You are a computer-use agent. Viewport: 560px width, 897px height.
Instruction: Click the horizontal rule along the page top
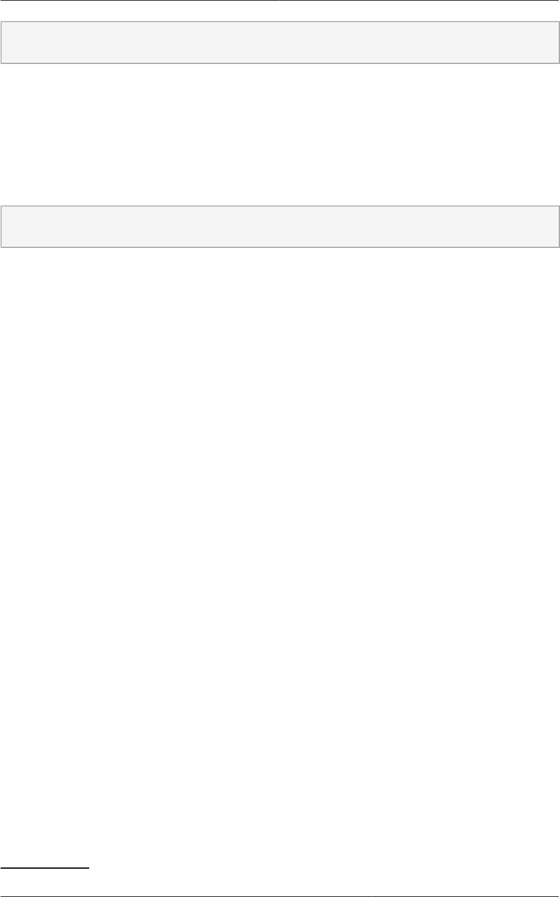pyautogui.click(x=280, y=1)
